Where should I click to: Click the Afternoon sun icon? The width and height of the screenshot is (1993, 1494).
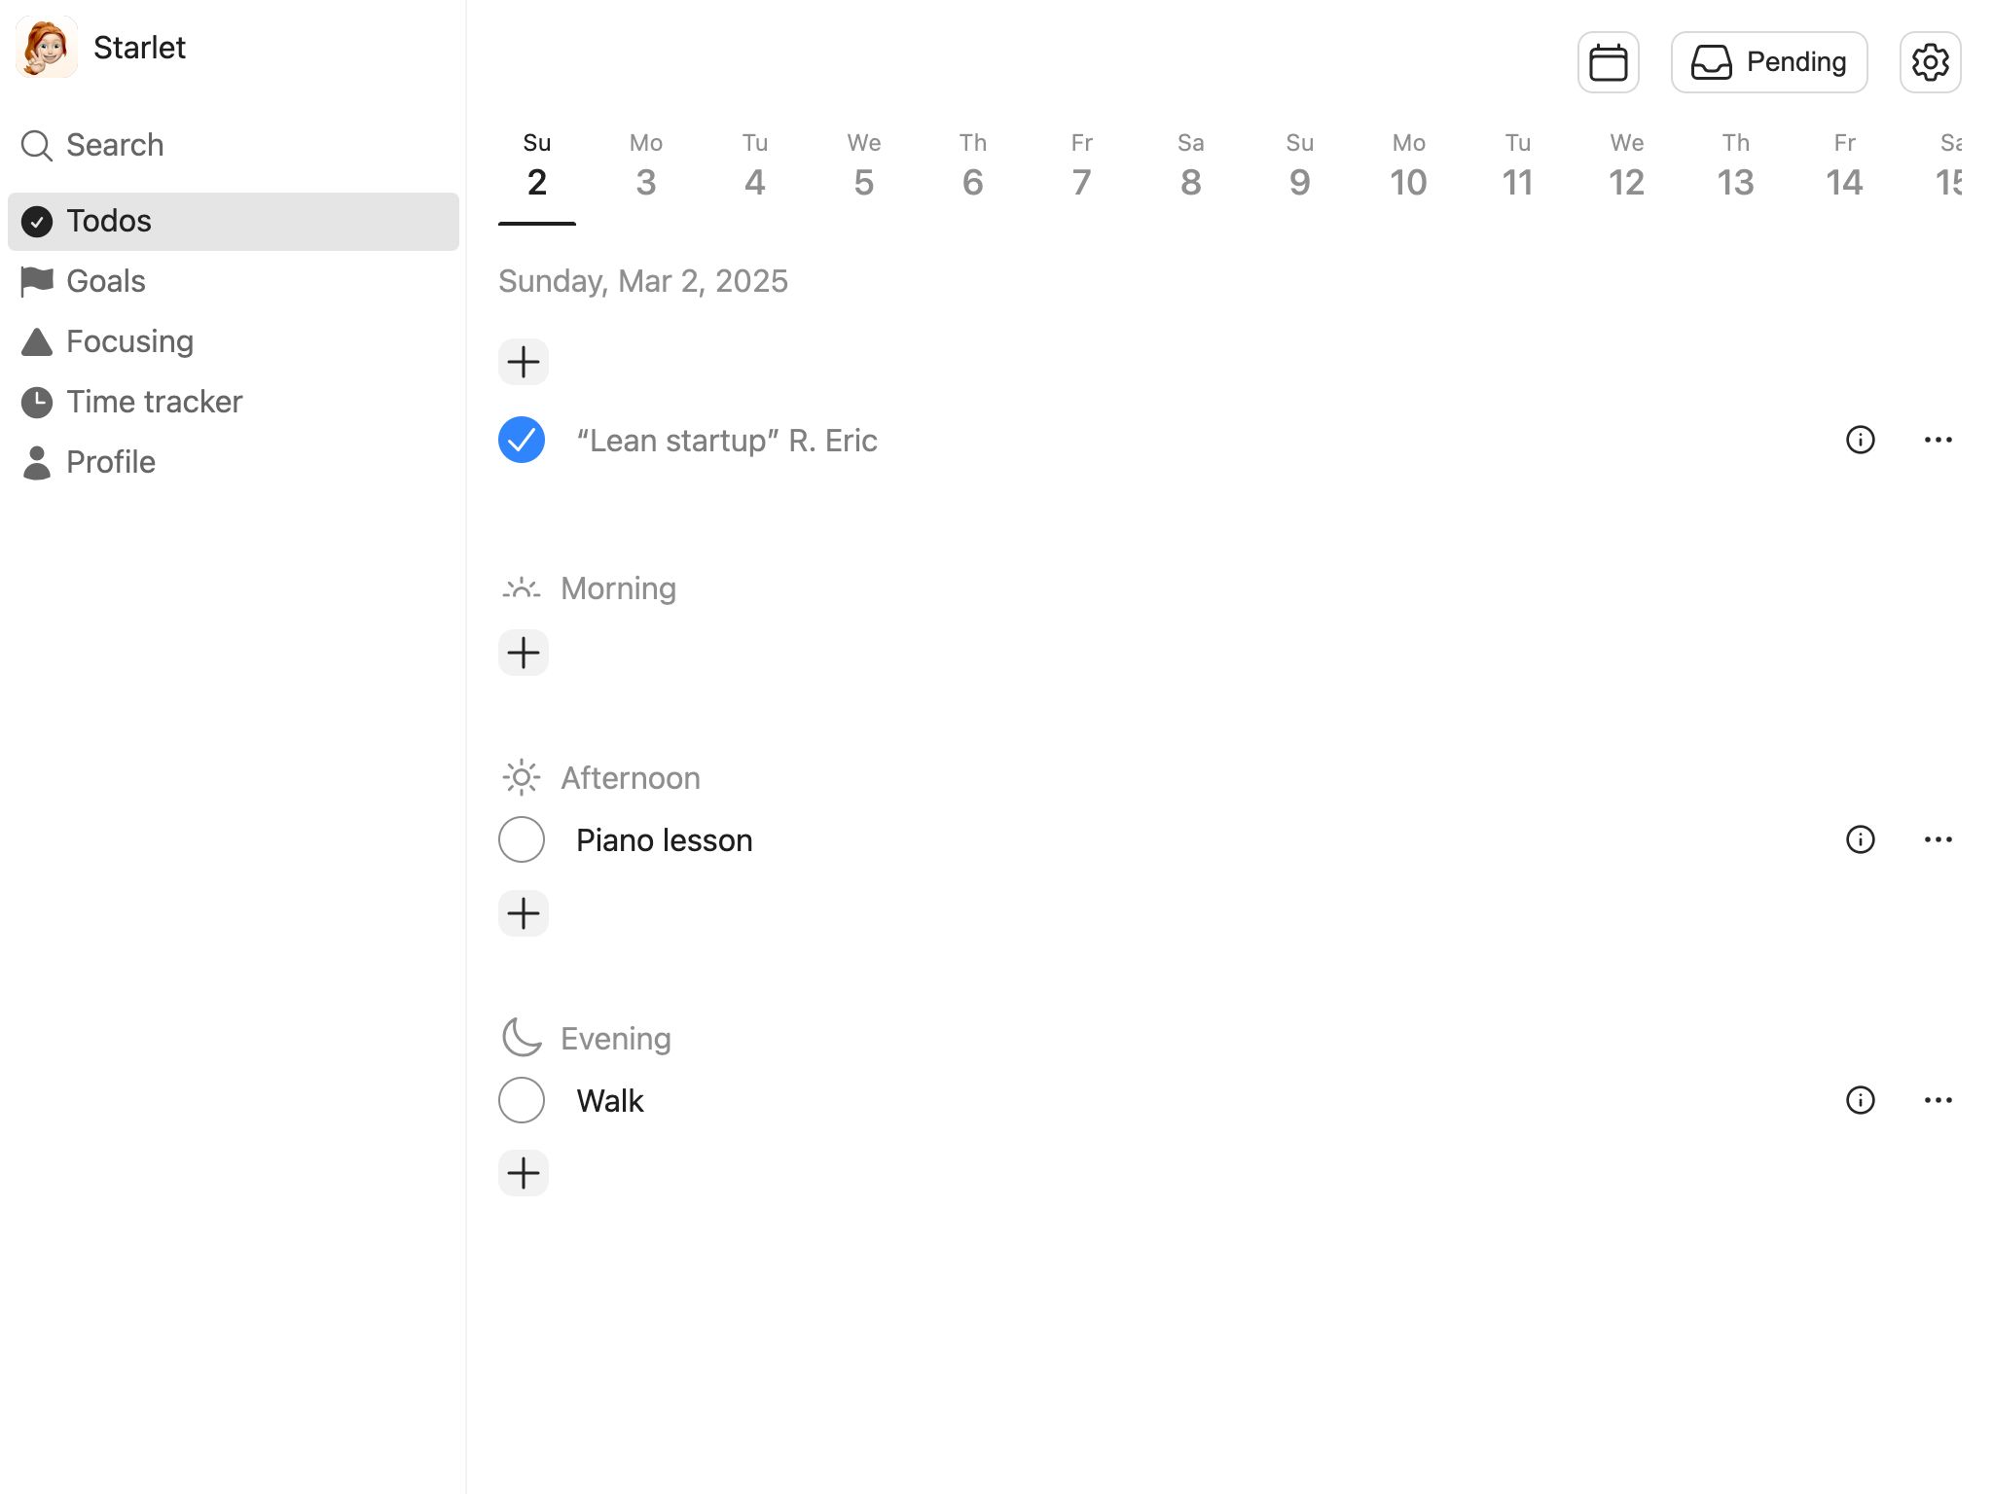click(x=522, y=777)
